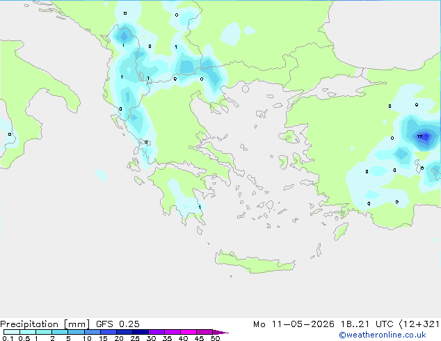This screenshot has height=341, width=441.
Task: Click the Precipitation [mm] title label
Action: (x=45, y=324)
